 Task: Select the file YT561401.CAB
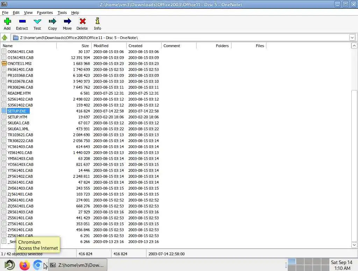[x=20, y=170]
